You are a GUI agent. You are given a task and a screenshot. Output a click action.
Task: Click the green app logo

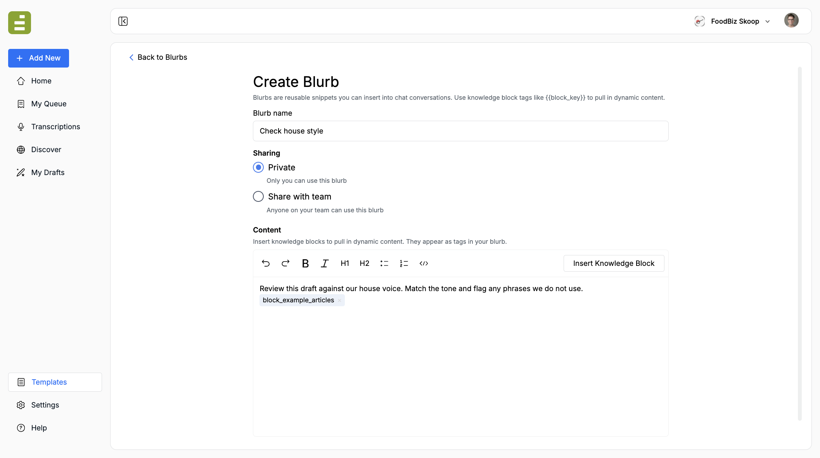point(19,23)
